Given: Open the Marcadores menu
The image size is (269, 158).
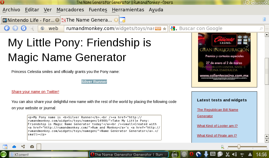Looking at the screenshot, I should (70, 10).
